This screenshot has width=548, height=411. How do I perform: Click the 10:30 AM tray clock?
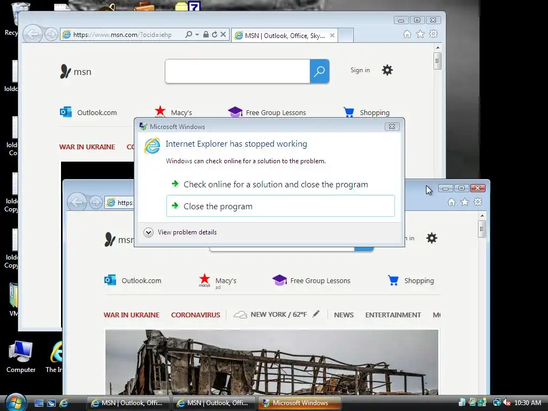click(x=527, y=402)
